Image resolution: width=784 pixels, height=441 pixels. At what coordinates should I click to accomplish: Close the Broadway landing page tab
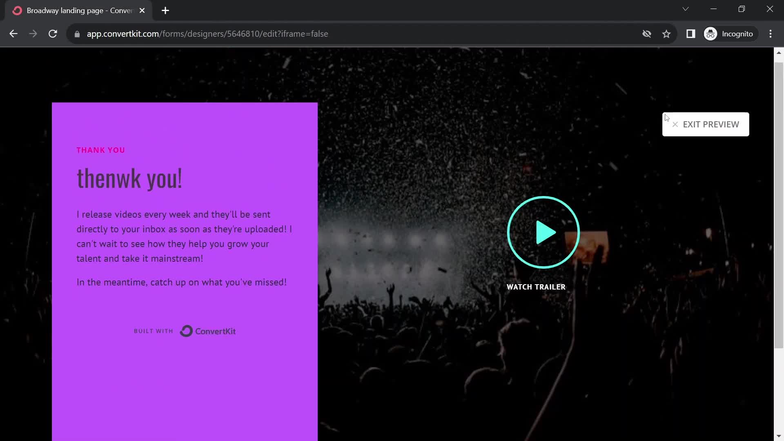142,11
